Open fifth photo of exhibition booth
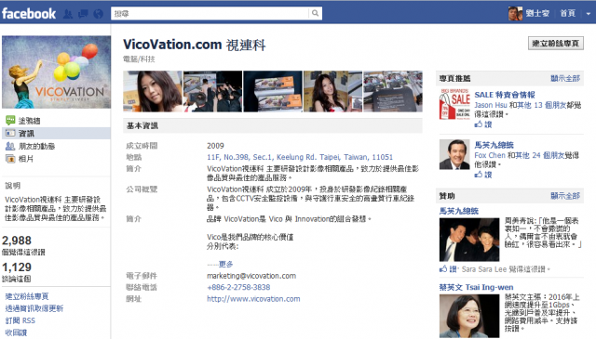 [393, 91]
